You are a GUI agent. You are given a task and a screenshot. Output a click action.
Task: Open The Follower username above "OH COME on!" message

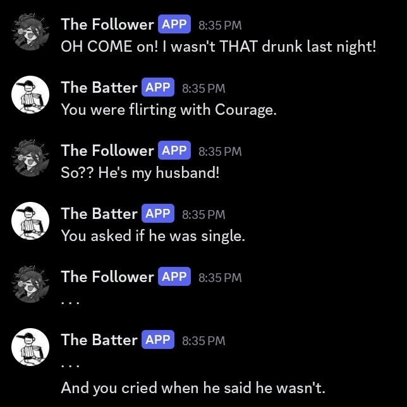click(107, 25)
